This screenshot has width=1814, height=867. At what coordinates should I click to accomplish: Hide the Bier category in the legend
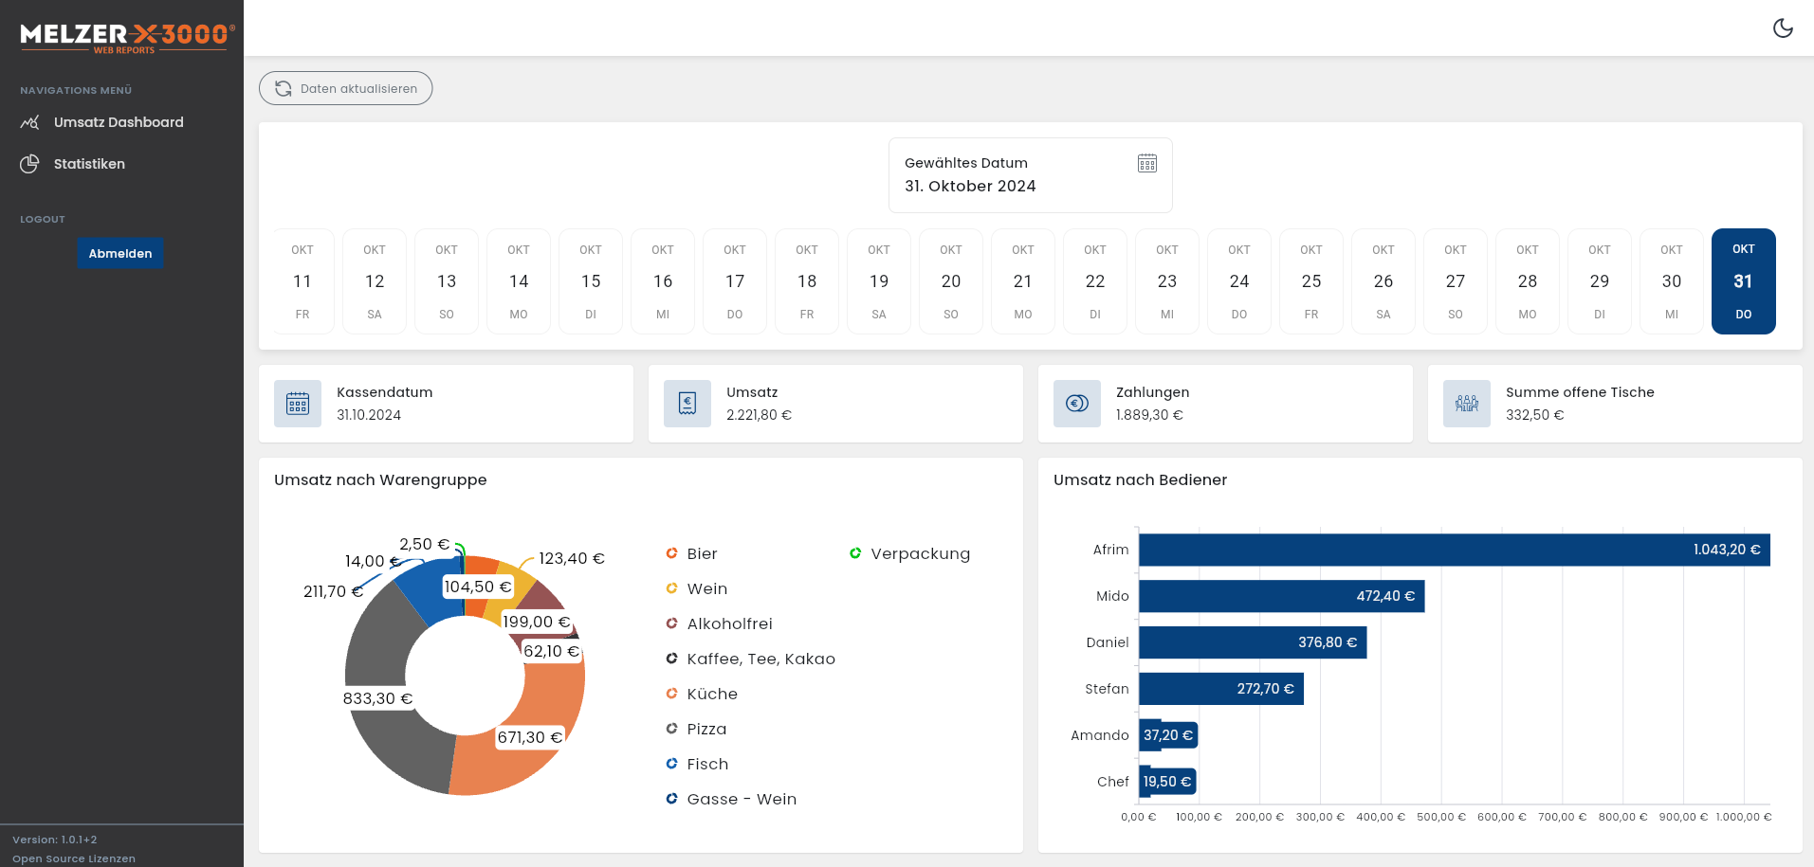click(x=701, y=553)
